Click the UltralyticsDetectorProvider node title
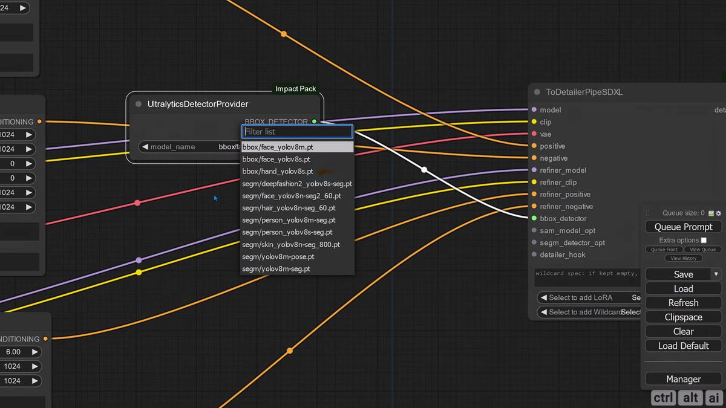The image size is (726, 408). [198, 104]
